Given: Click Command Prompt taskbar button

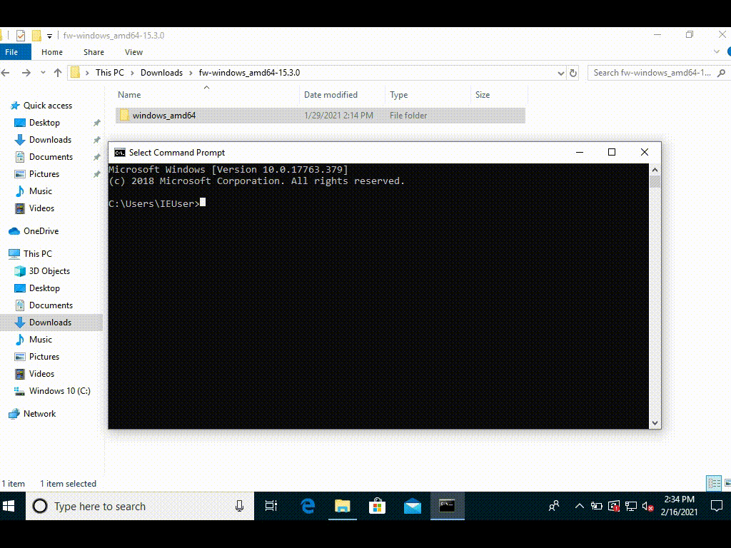Looking at the screenshot, I should [447, 506].
